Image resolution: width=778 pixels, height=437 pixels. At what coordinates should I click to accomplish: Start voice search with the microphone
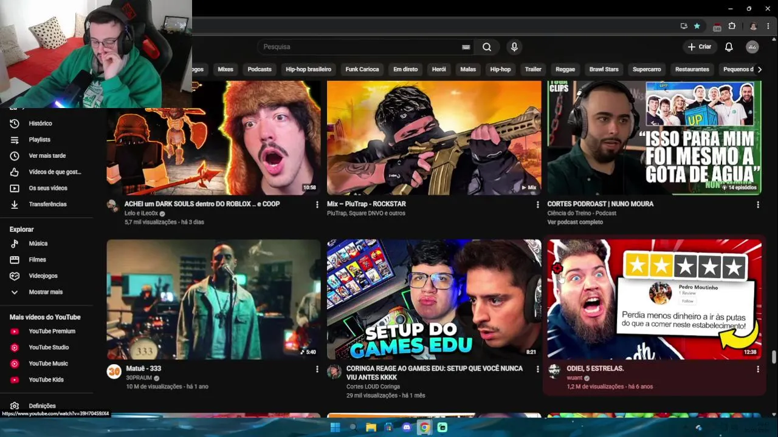click(514, 47)
